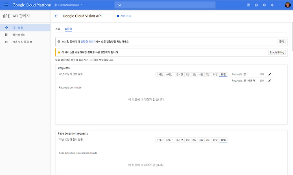Select 7일 range in Face detection chart
The width and height of the screenshot is (293, 175).
208,140
